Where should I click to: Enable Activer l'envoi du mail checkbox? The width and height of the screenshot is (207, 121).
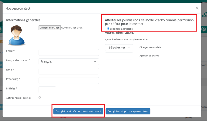click(x=40, y=98)
